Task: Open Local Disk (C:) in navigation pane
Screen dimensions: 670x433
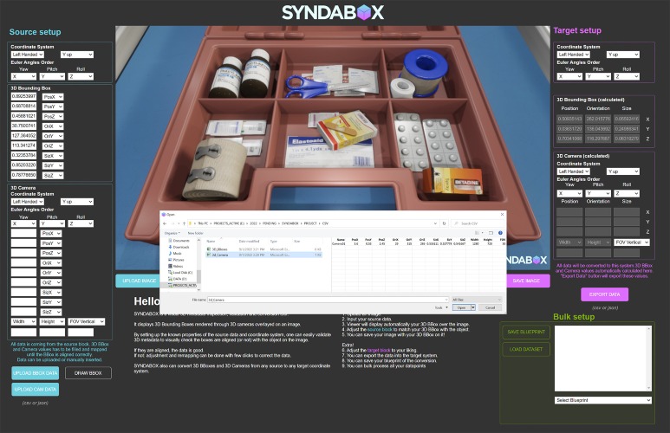Action: 181,273
